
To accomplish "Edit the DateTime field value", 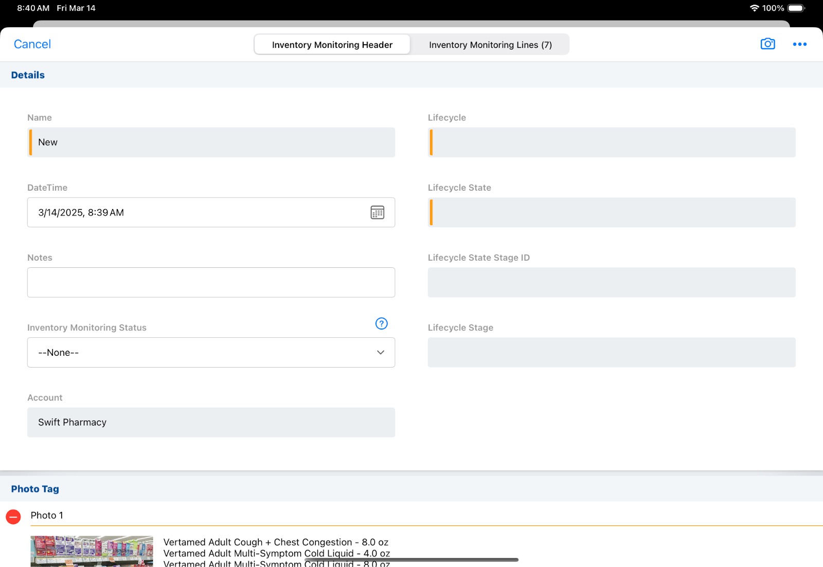I will pos(195,212).
